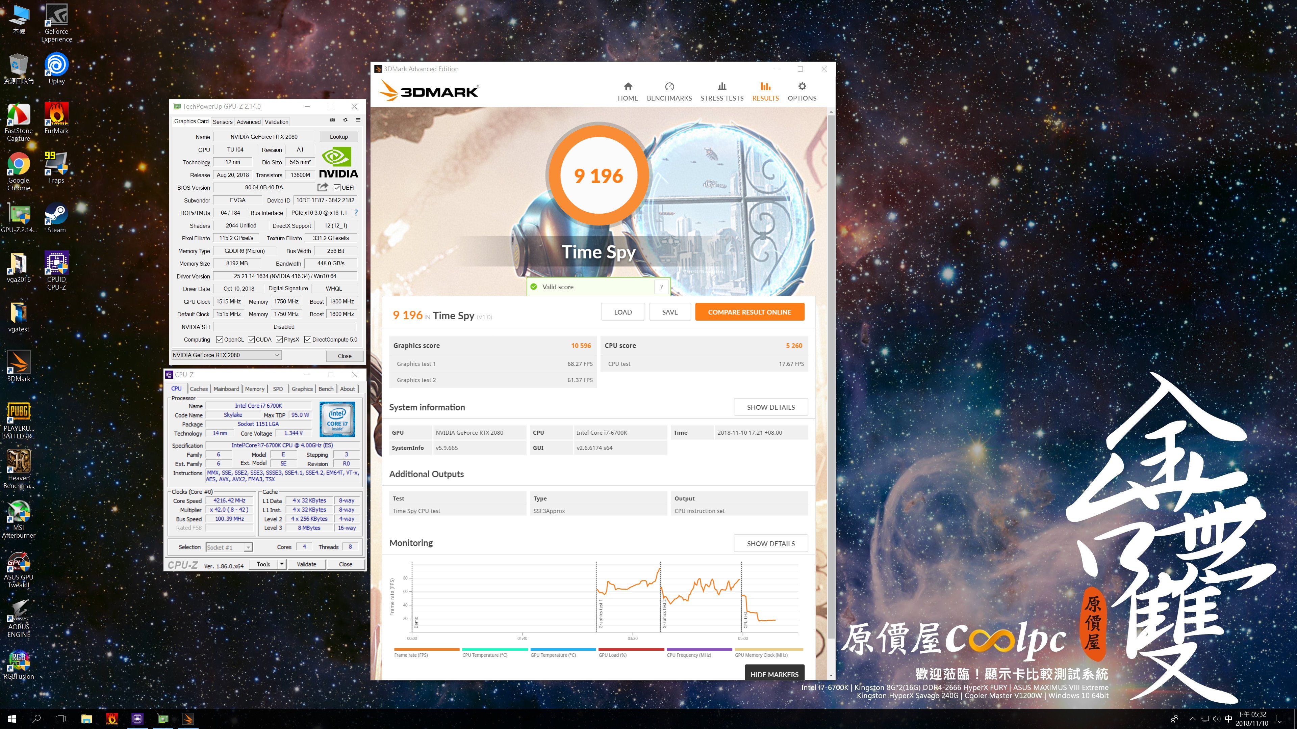The width and height of the screenshot is (1297, 729).
Task: Open 3DMark OPTIONS gear
Action: (802, 91)
